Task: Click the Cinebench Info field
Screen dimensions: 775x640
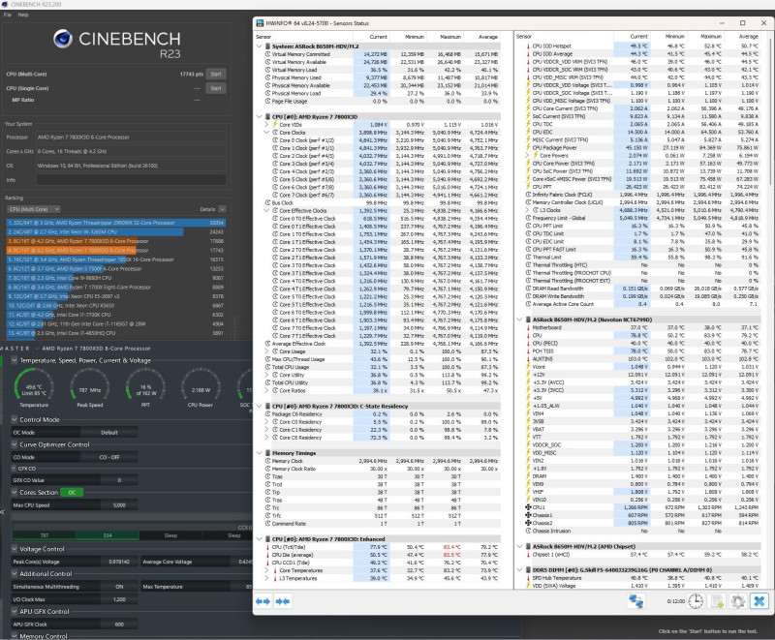Action: tap(131, 180)
